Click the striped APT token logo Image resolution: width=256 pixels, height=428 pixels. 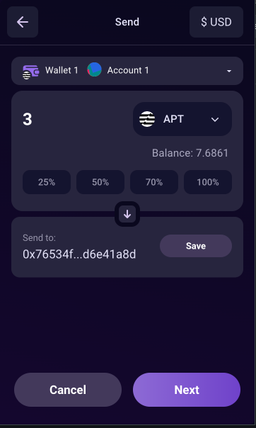[x=147, y=119]
